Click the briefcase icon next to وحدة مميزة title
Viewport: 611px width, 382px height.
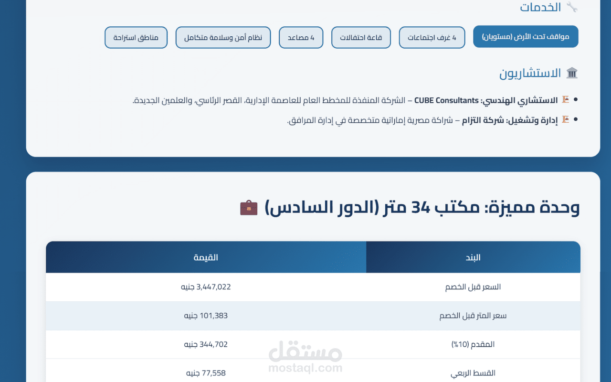(249, 208)
